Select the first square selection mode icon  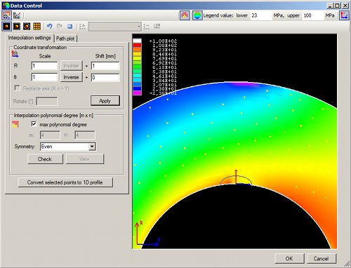click(x=6, y=27)
